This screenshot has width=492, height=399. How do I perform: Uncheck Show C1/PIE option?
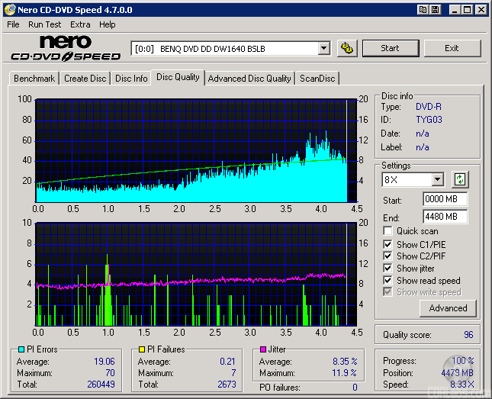[x=388, y=244]
